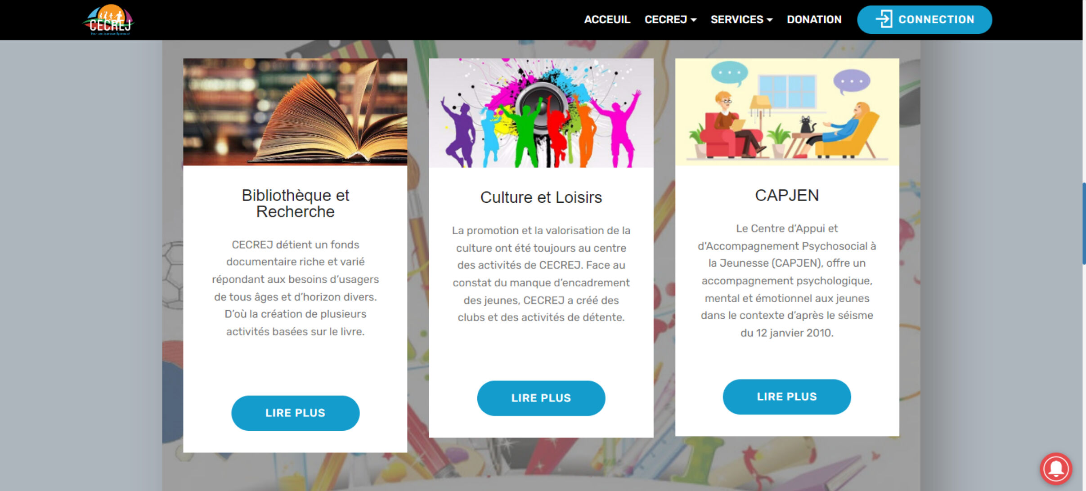Click the CONNECTION button
The height and width of the screenshot is (491, 1086).
click(x=924, y=20)
